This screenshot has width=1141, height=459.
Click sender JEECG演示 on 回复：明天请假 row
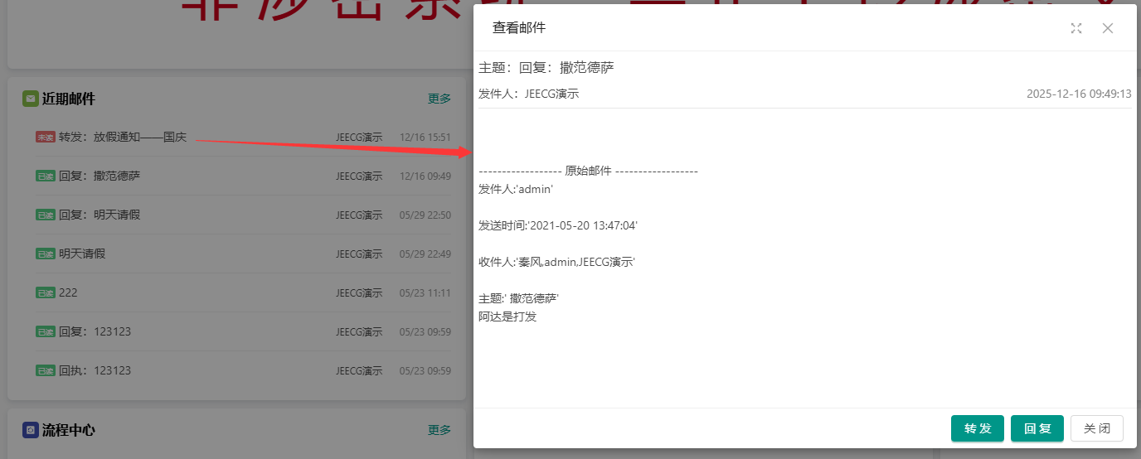pyautogui.click(x=359, y=215)
